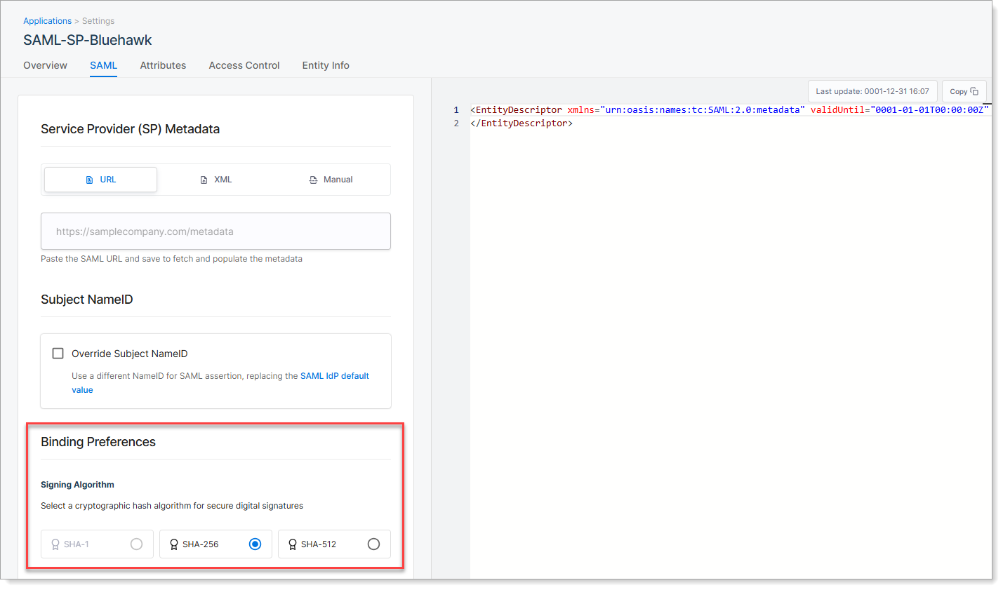The image size is (1003, 590).
Task: Tick the Override Subject NameID checkbox
Action: click(58, 354)
